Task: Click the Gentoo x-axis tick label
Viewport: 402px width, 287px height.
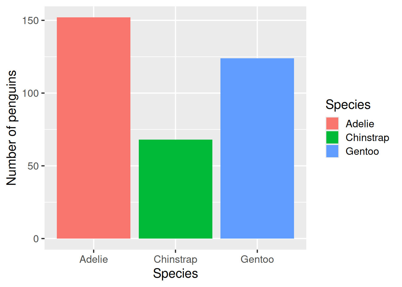Action: pos(257,259)
